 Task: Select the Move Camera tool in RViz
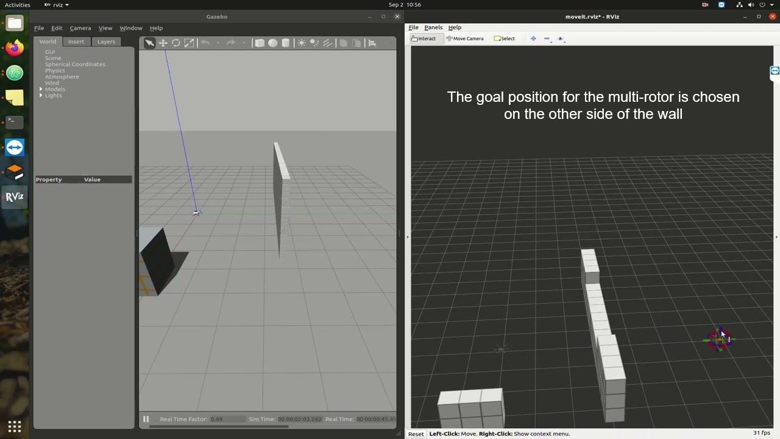click(x=465, y=38)
